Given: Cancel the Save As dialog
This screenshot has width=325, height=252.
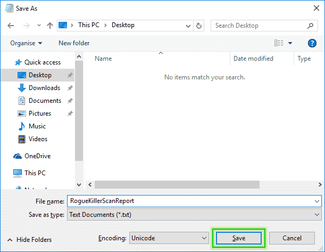Looking at the screenshot, I should 292,238.
